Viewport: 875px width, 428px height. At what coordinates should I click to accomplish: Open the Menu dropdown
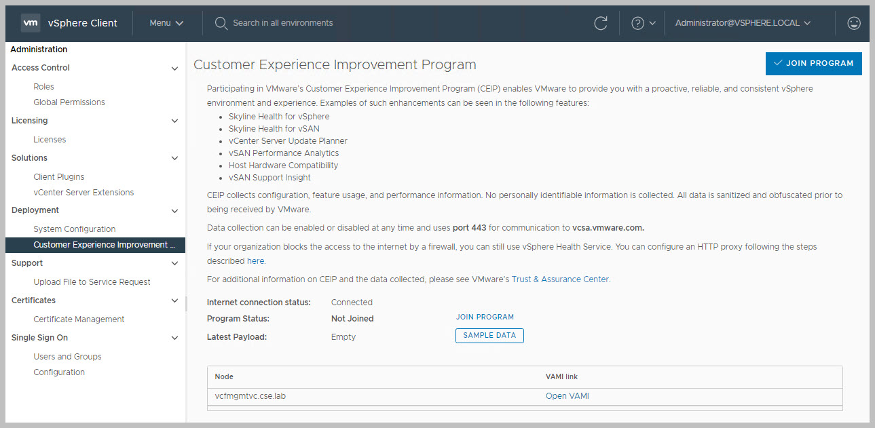click(166, 23)
